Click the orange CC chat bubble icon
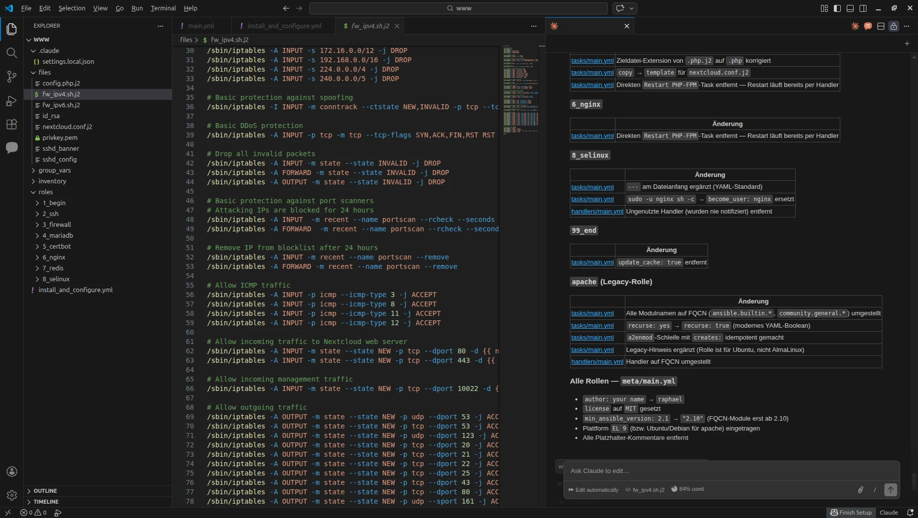This screenshot has width=918, height=518. click(868, 26)
